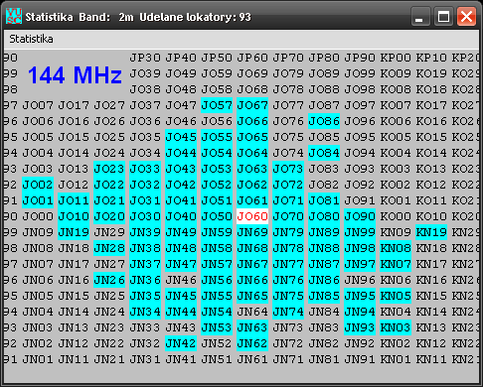Image resolution: width=483 pixels, height=387 pixels.
Task: Click the VUSC app icon in title bar
Action: coord(14,16)
